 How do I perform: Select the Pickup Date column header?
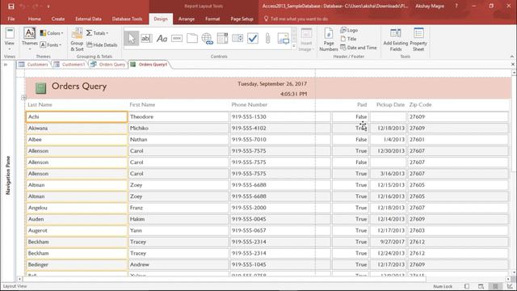pyautogui.click(x=390, y=104)
